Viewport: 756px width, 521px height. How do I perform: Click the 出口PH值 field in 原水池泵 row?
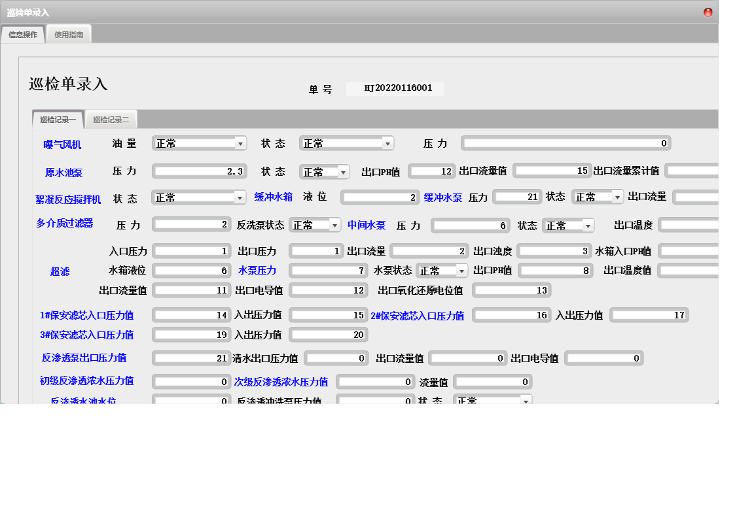[x=431, y=171]
